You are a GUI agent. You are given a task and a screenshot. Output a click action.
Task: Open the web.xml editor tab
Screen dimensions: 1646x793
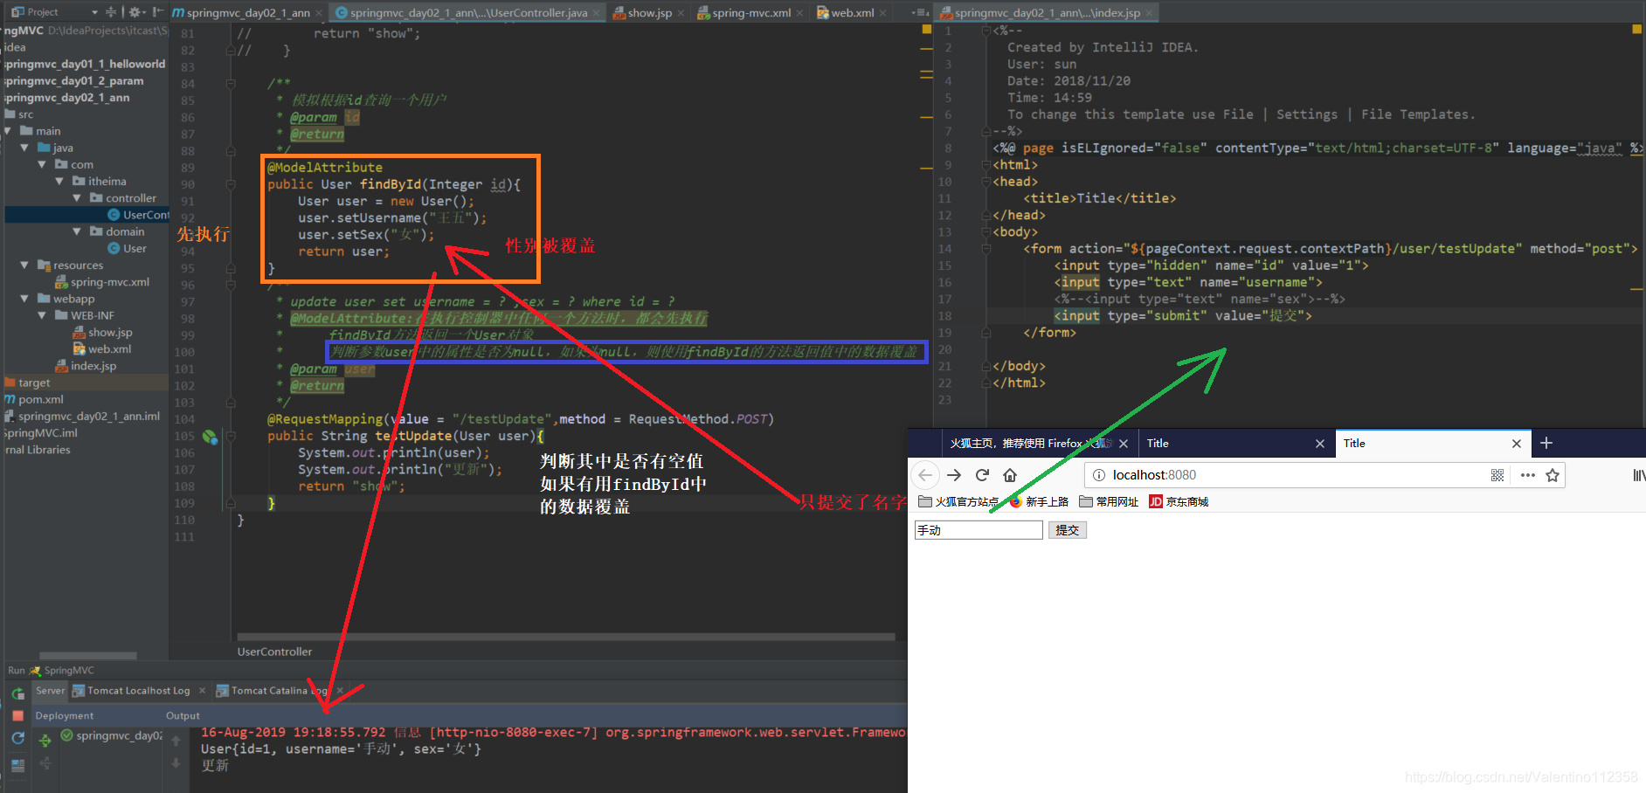pos(852,12)
